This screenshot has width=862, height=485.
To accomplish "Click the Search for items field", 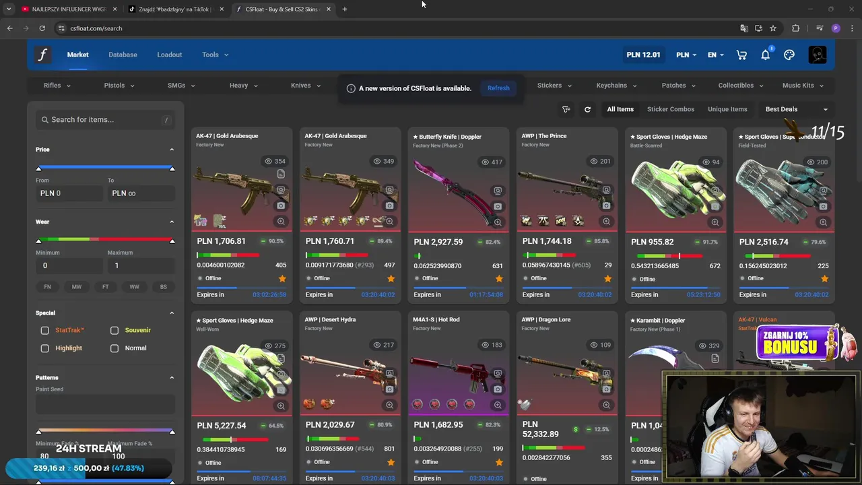I will [105, 119].
